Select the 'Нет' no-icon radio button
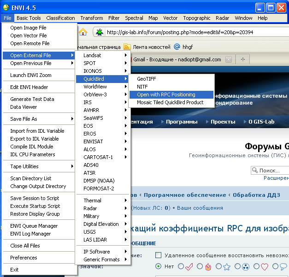289x277 pixels. (x=158, y=266)
